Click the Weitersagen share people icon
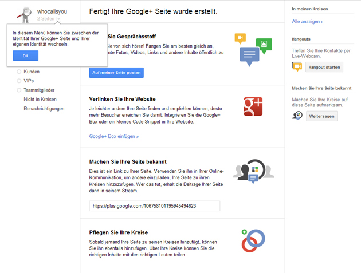361x273 pixels. [297, 116]
